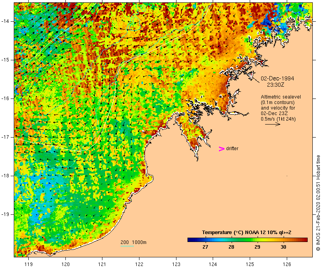This screenshot has width=323, height=268.
Task: Click the '200 1000m' depth contour label
Action: coord(134,242)
